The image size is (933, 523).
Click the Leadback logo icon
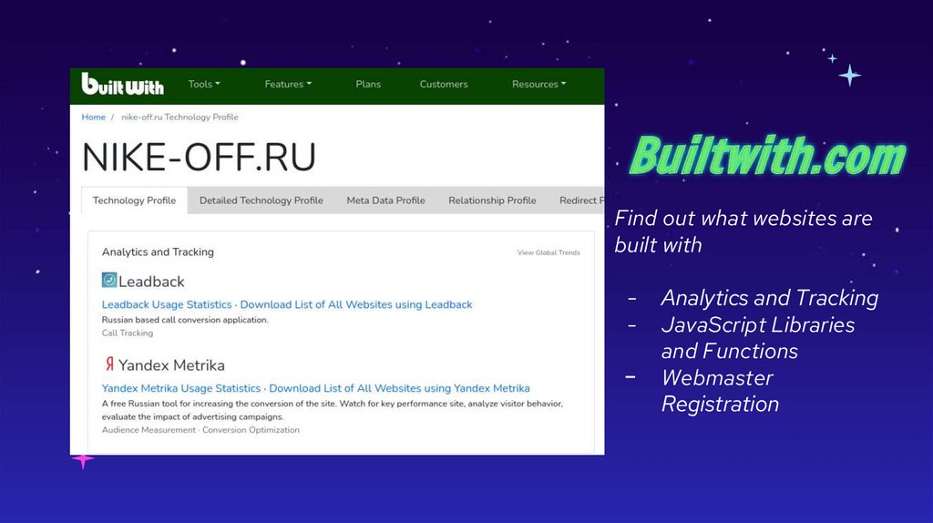[109, 281]
